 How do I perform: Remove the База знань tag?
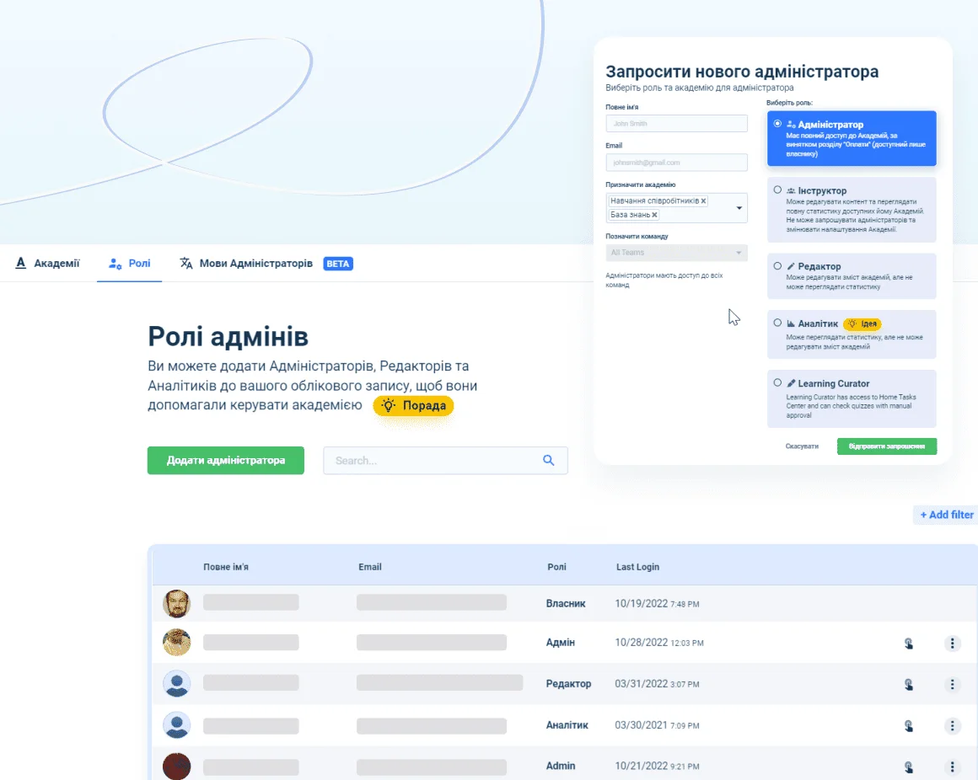click(x=654, y=215)
